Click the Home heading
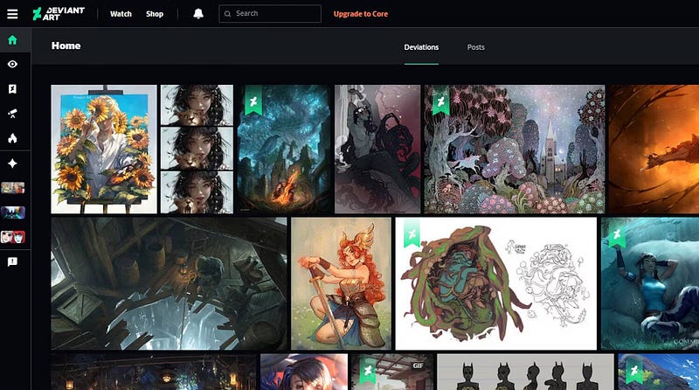The height and width of the screenshot is (390, 699). coord(66,45)
